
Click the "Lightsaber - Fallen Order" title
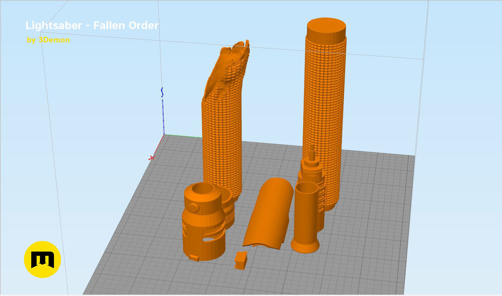point(92,25)
